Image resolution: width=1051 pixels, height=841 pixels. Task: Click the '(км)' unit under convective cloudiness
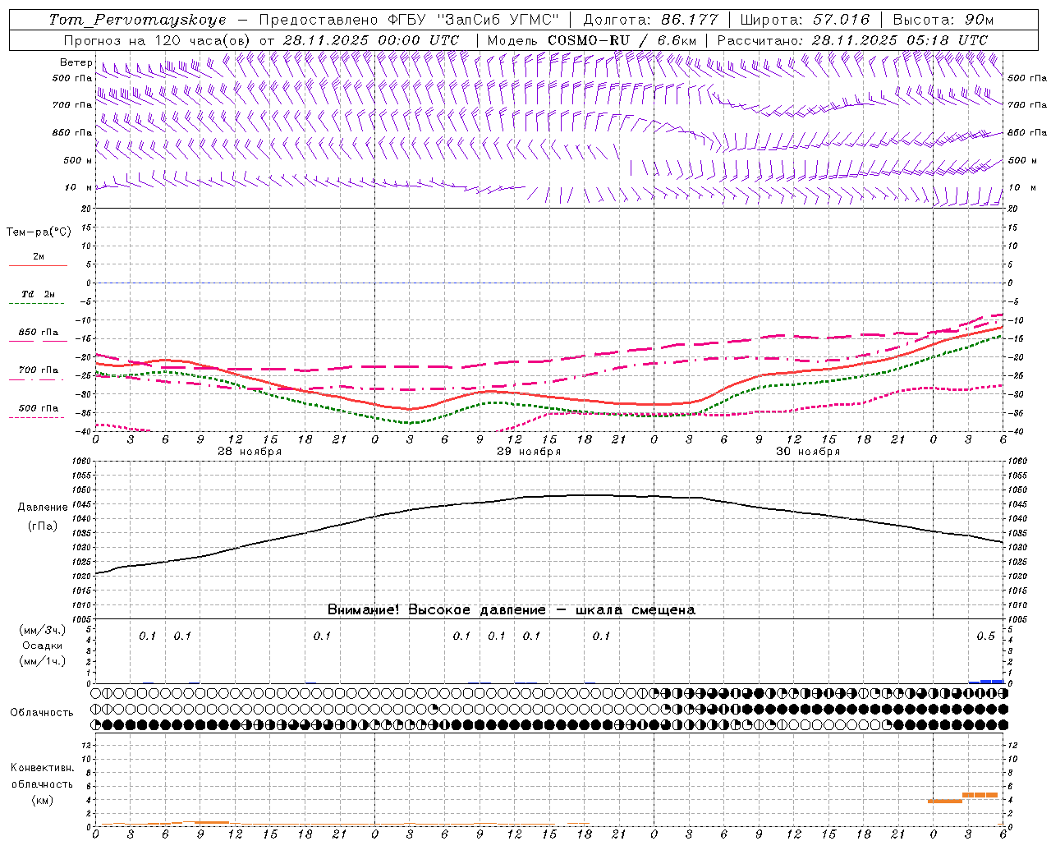(43, 800)
